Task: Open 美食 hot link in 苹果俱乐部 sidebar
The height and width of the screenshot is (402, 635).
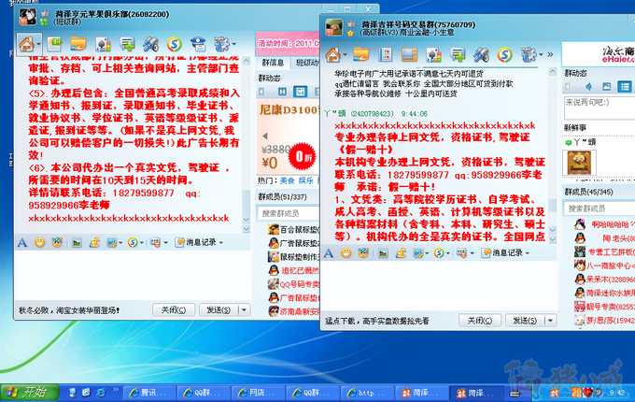Action: coord(287,180)
